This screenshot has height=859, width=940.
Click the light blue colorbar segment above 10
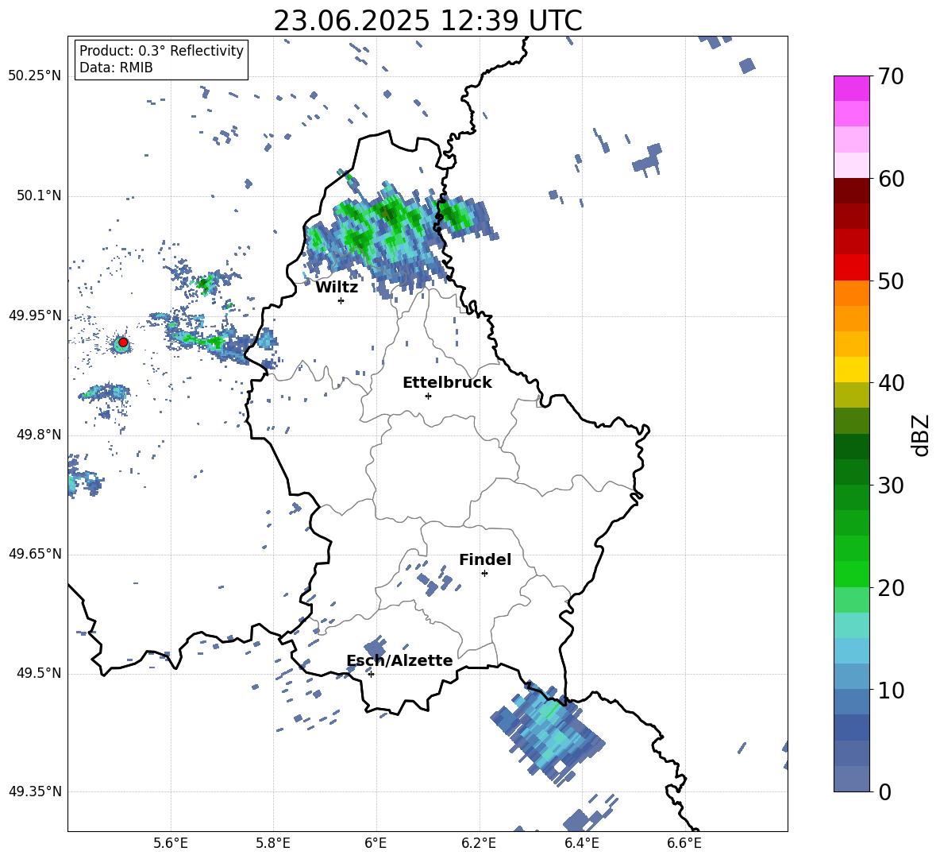851,651
